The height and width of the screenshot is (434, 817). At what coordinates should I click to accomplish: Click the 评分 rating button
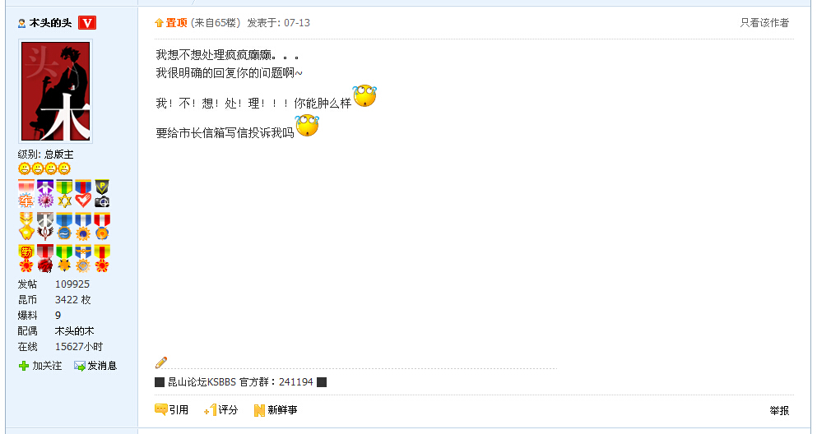point(221,410)
